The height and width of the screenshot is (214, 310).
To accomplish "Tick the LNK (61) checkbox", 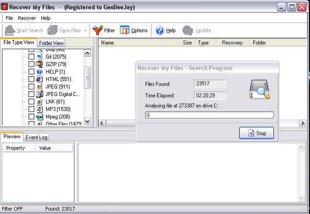I will [31, 102].
